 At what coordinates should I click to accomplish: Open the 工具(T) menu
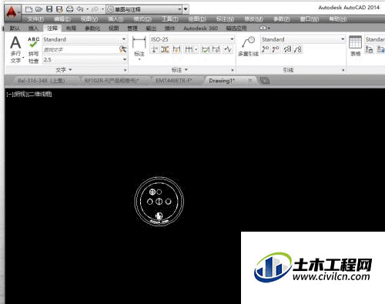coord(170,19)
